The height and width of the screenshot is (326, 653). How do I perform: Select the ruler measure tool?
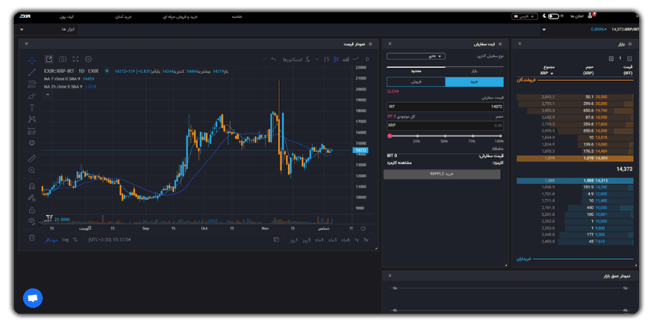32,159
